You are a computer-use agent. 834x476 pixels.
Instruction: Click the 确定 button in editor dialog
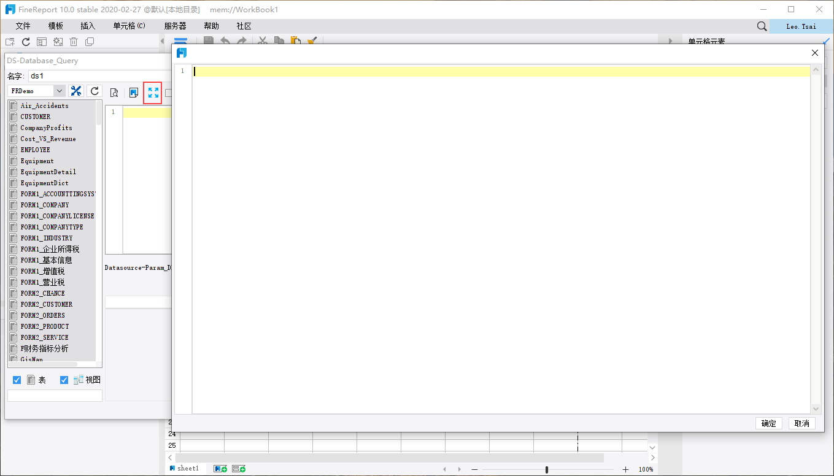[x=769, y=423]
